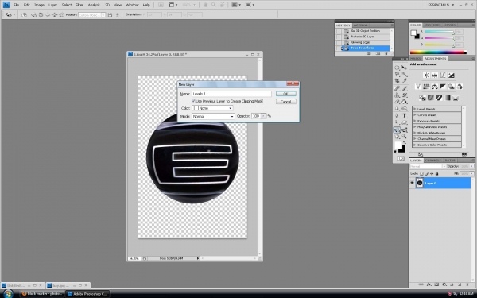Screen dimensions: 477x298
Task: Open the Layer menu
Action: tap(53, 5)
